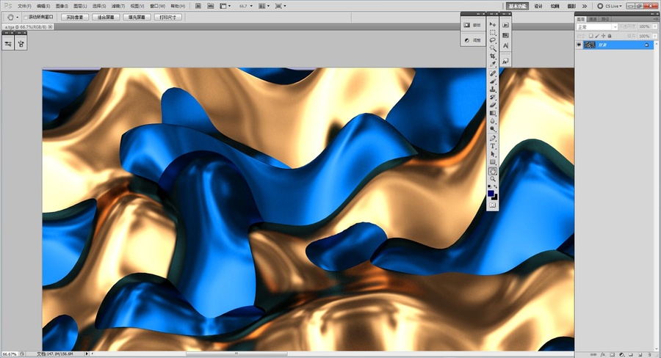Open the Filter menu 滤镜(T)

click(x=118, y=6)
